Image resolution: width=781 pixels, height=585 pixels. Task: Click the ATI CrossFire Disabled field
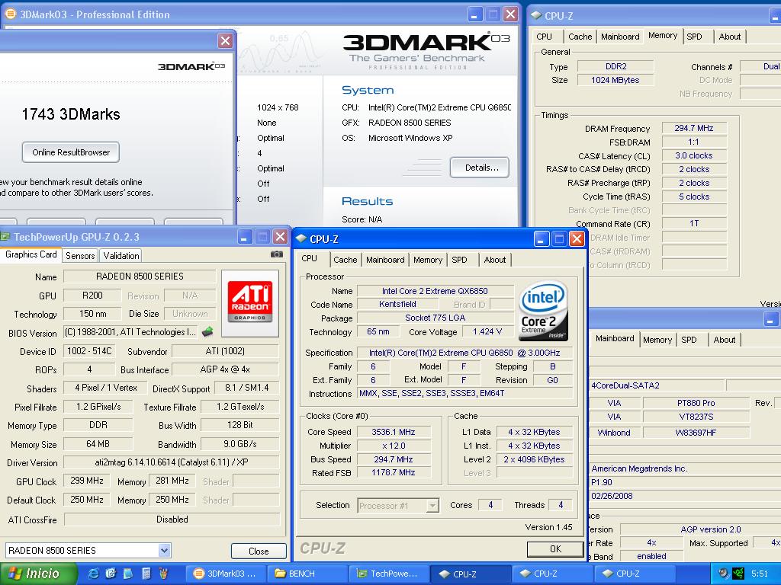172,519
